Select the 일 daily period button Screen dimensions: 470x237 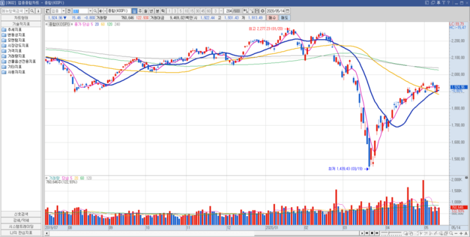(135, 11)
